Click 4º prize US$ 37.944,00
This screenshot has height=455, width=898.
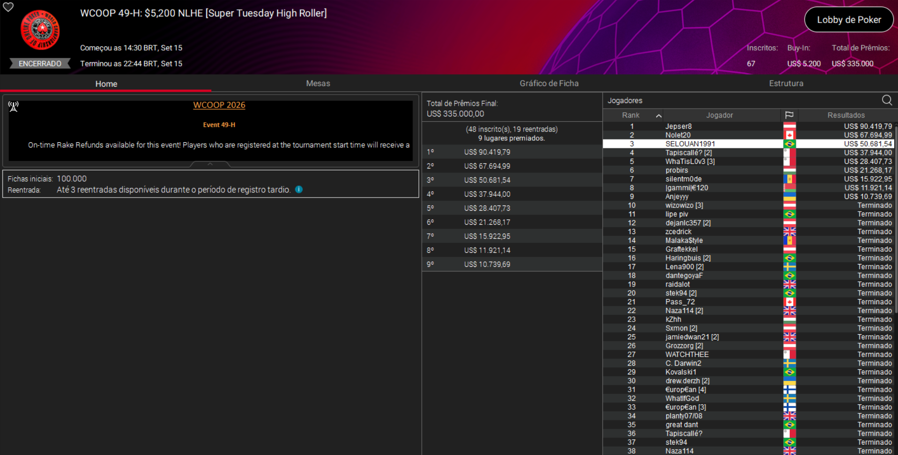point(512,194)
